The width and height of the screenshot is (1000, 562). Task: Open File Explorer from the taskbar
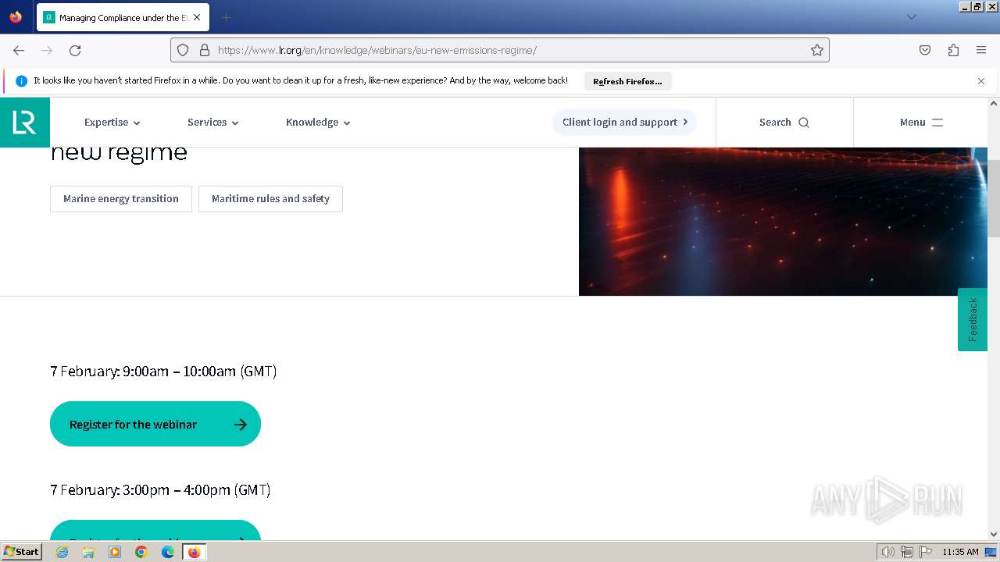tap(88, 552)
